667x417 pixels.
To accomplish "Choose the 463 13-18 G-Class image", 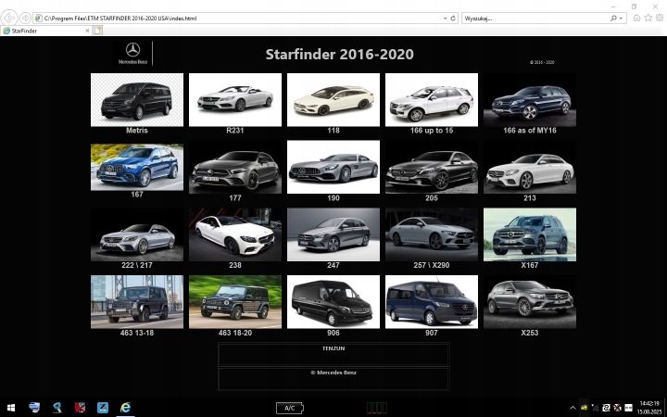I will click(137, 302).
